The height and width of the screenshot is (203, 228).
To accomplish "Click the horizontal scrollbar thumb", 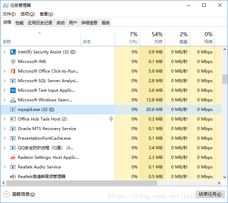I will tap(82, 183).
